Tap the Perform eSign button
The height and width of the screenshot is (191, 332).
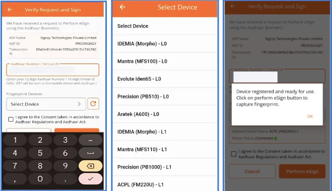click(302, 171)
